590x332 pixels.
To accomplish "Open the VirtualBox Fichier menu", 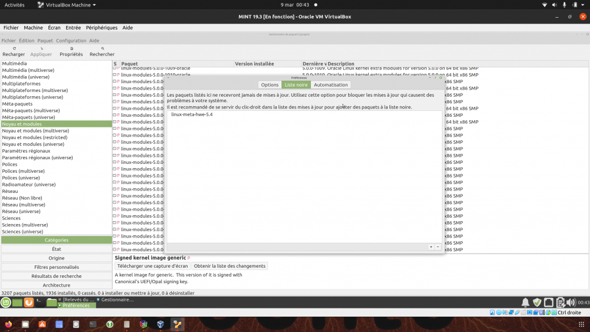I will [x=11, y=28].
